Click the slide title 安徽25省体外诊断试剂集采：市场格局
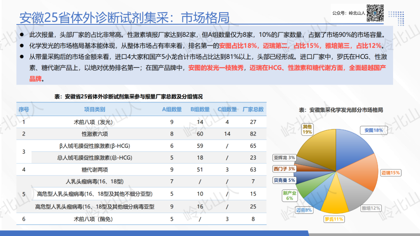The image size is (420, 236). point(124,17)
